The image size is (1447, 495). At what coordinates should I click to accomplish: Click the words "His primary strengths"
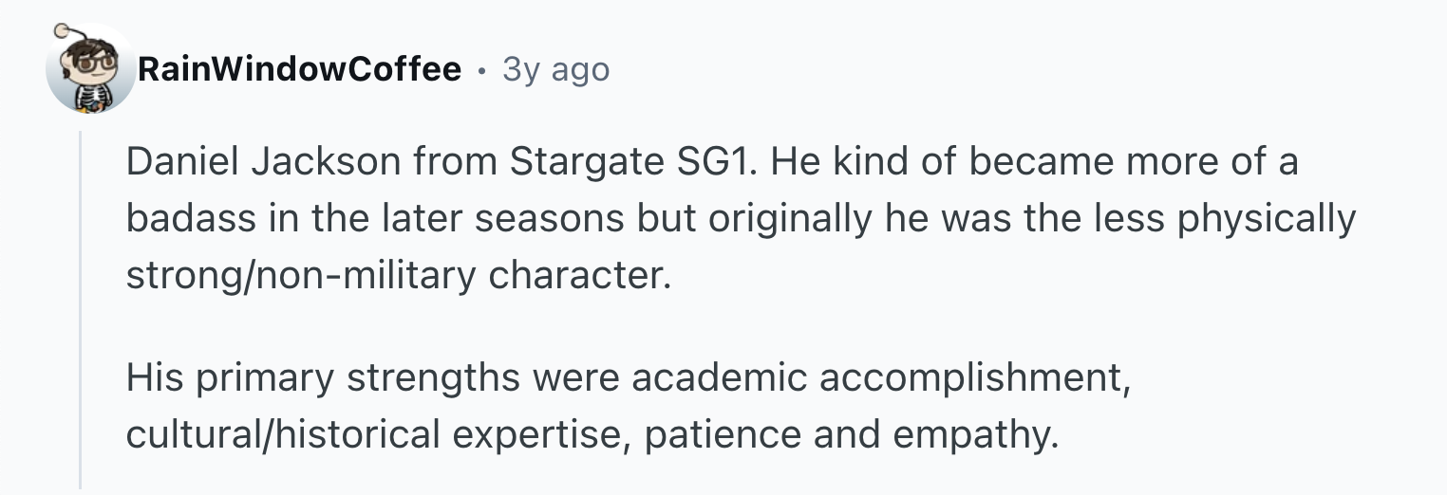324,378
